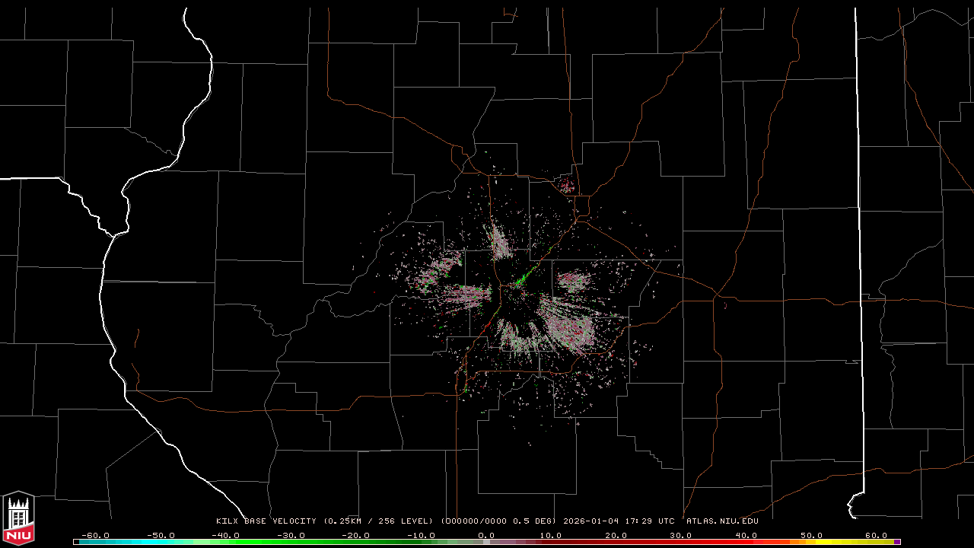Click the 50.0 color scale label
Screen dimensions: 974x548
coord(811,535)
